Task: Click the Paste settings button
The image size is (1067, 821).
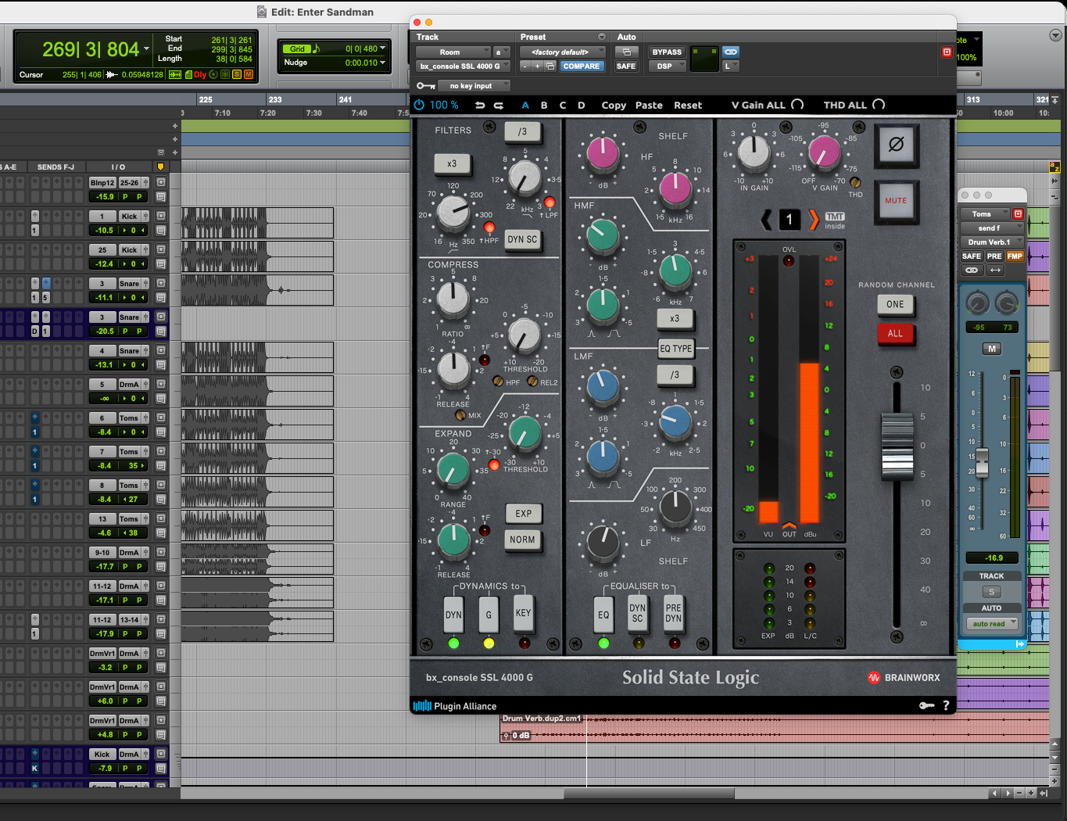Action: point(649,105)
